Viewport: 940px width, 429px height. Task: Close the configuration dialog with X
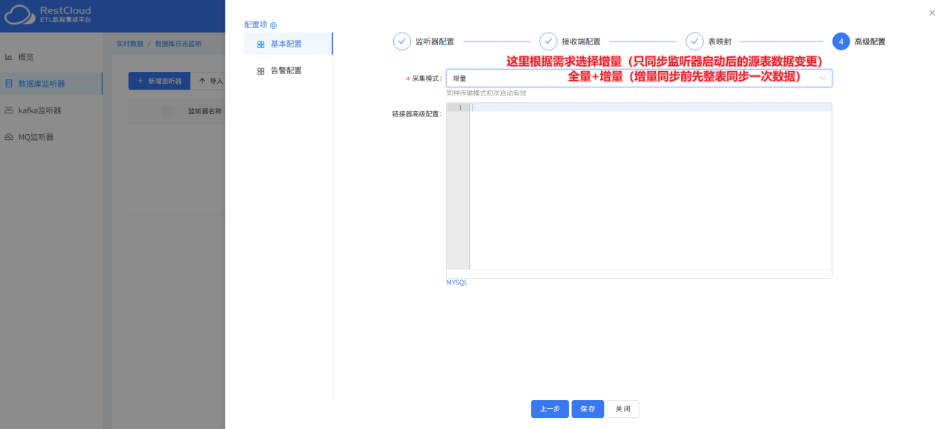(x=933, y=13)
